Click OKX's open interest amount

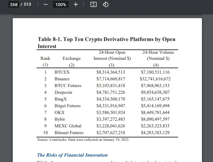coord(111,113)
